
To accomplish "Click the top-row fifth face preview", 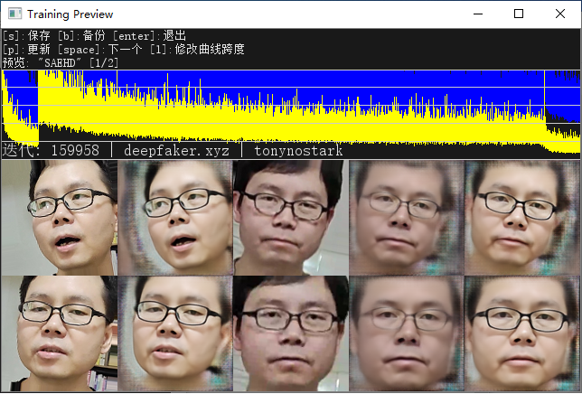I will pos(521,218).
